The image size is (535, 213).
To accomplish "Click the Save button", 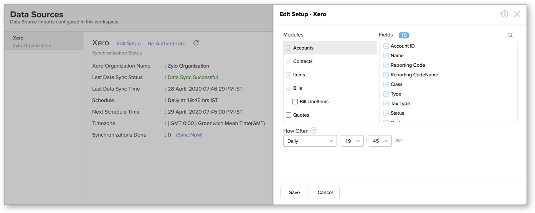I will point(294,192).
